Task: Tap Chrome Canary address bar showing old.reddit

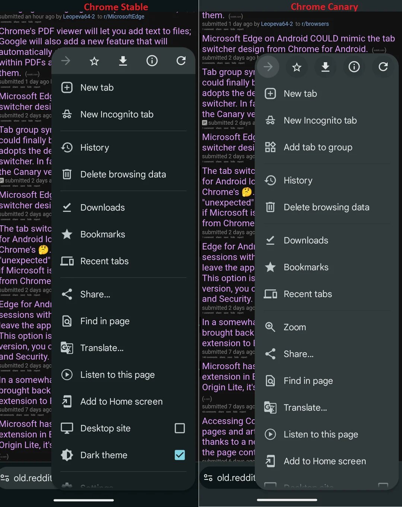Action: click(x=228, y=478)
